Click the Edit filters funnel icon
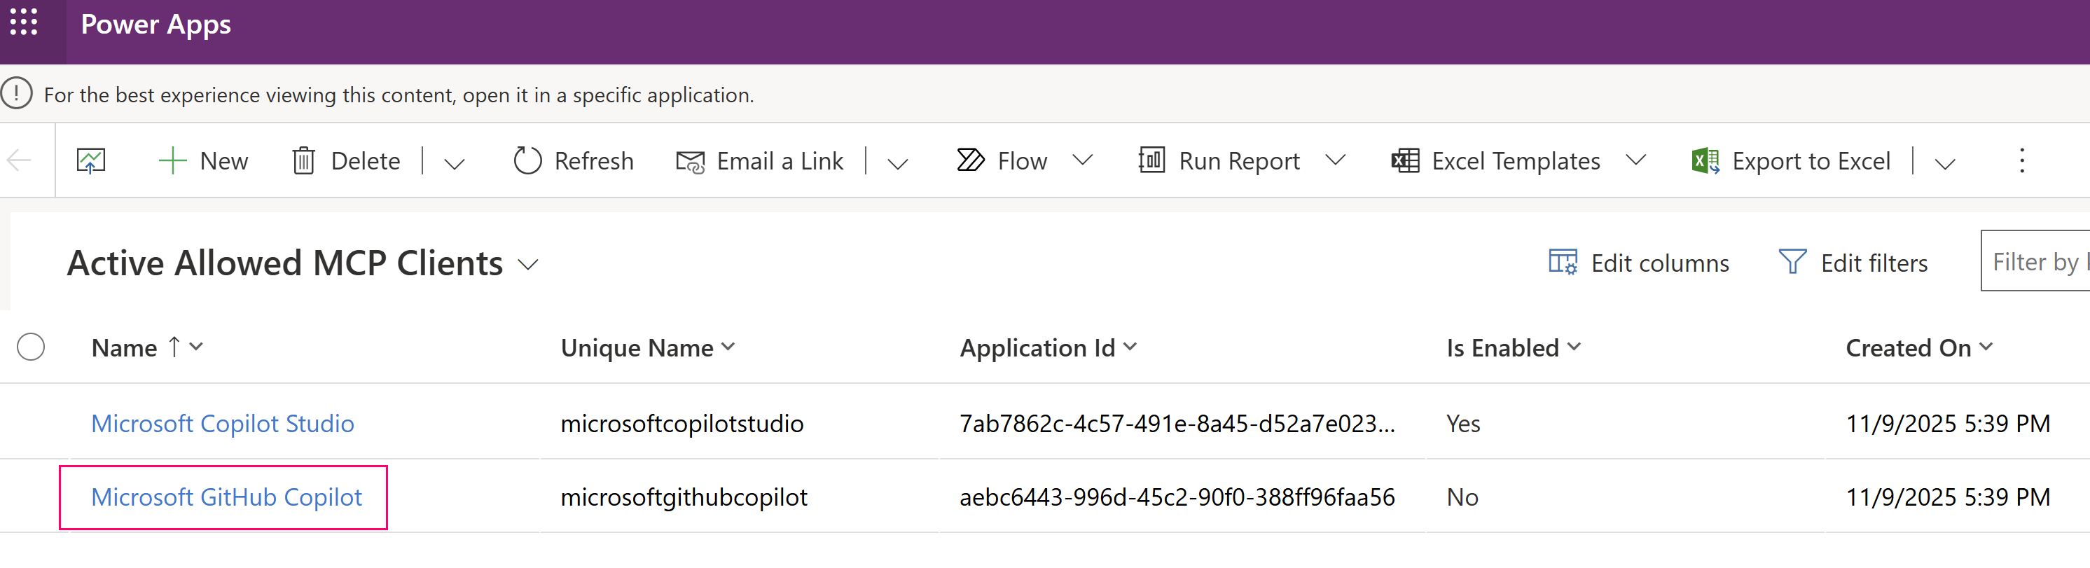 click(1792, 262)
